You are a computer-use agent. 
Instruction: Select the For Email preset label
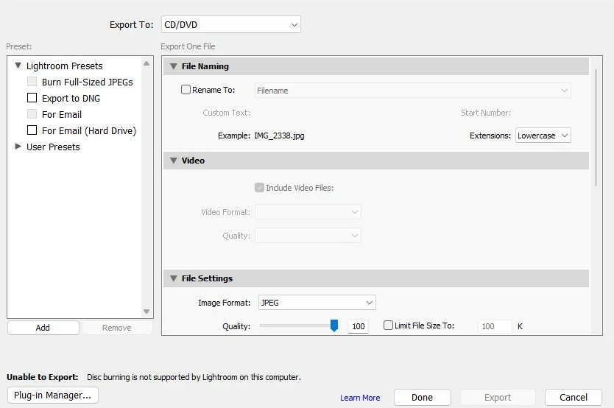click(62, 114)
